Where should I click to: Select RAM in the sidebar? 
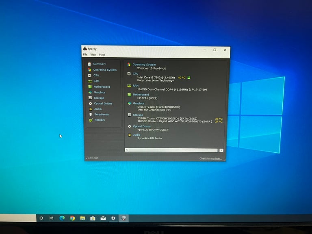[96, 81]
